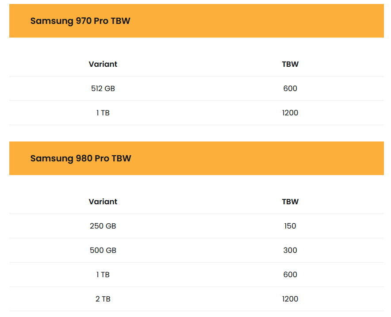This screenshot has width=391, height=317.
Task: Click the 1200 TBW value in 970 Pro table
Action: point(290,113)
